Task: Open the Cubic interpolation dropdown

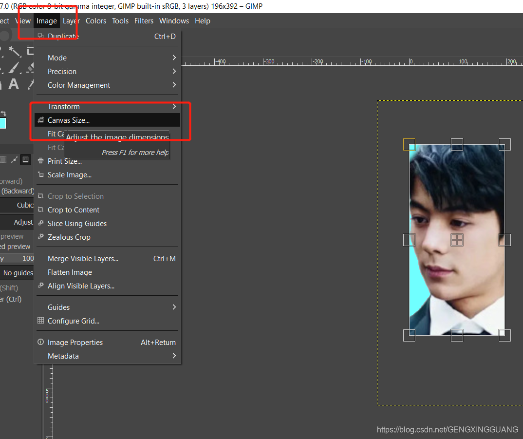Action: tap(17, 205)
